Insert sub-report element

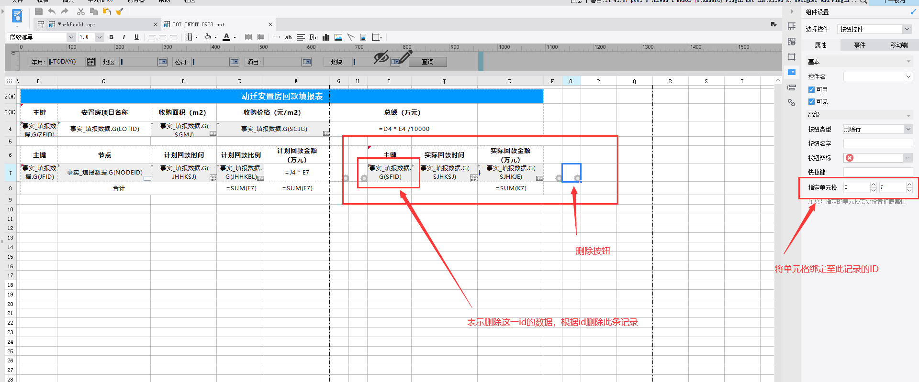coord(363,37)
